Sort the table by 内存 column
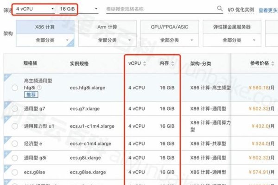This screenshot has height=185, width=278. tap(172, 63)
